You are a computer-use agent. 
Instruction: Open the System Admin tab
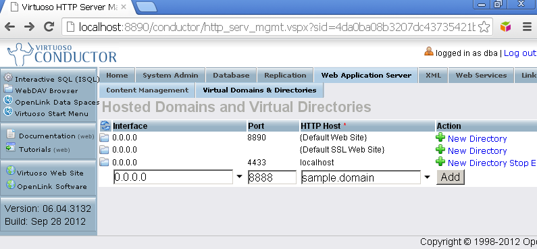point(170,76)
